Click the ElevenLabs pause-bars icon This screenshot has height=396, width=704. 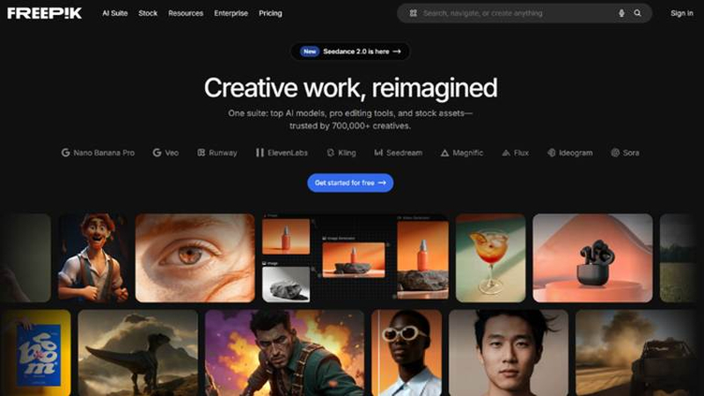pos(260,152)
